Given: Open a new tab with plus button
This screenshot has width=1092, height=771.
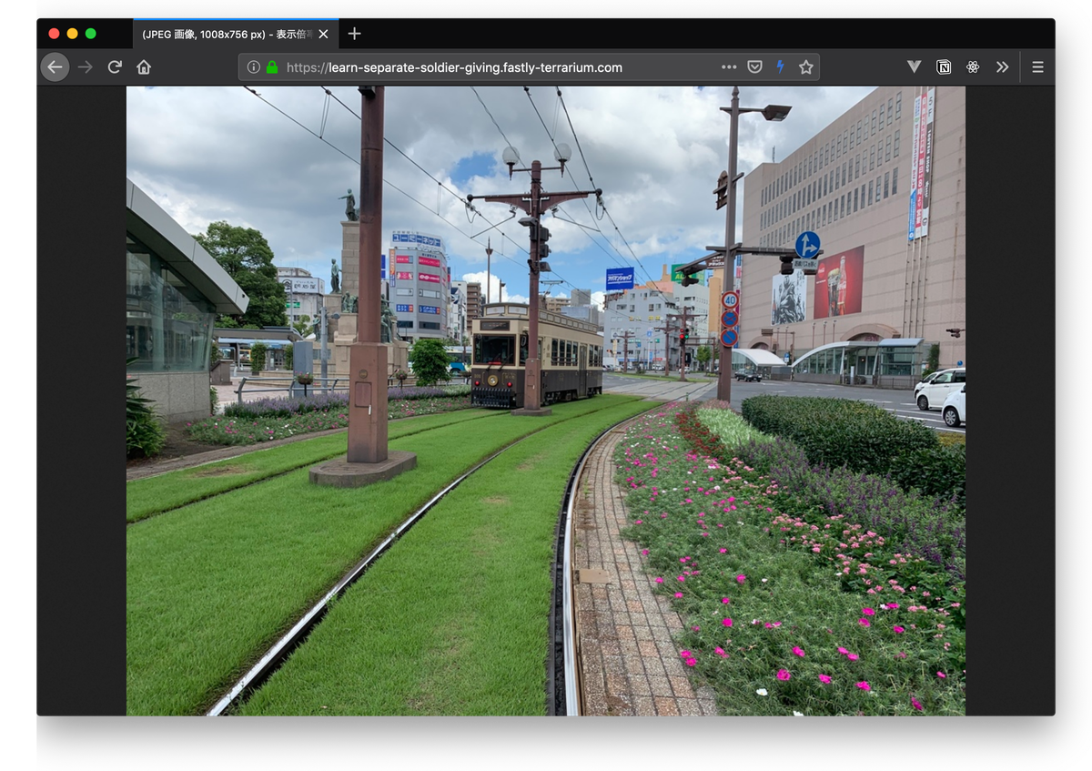Looking at the screenshot, I should [x=355, y=34].
